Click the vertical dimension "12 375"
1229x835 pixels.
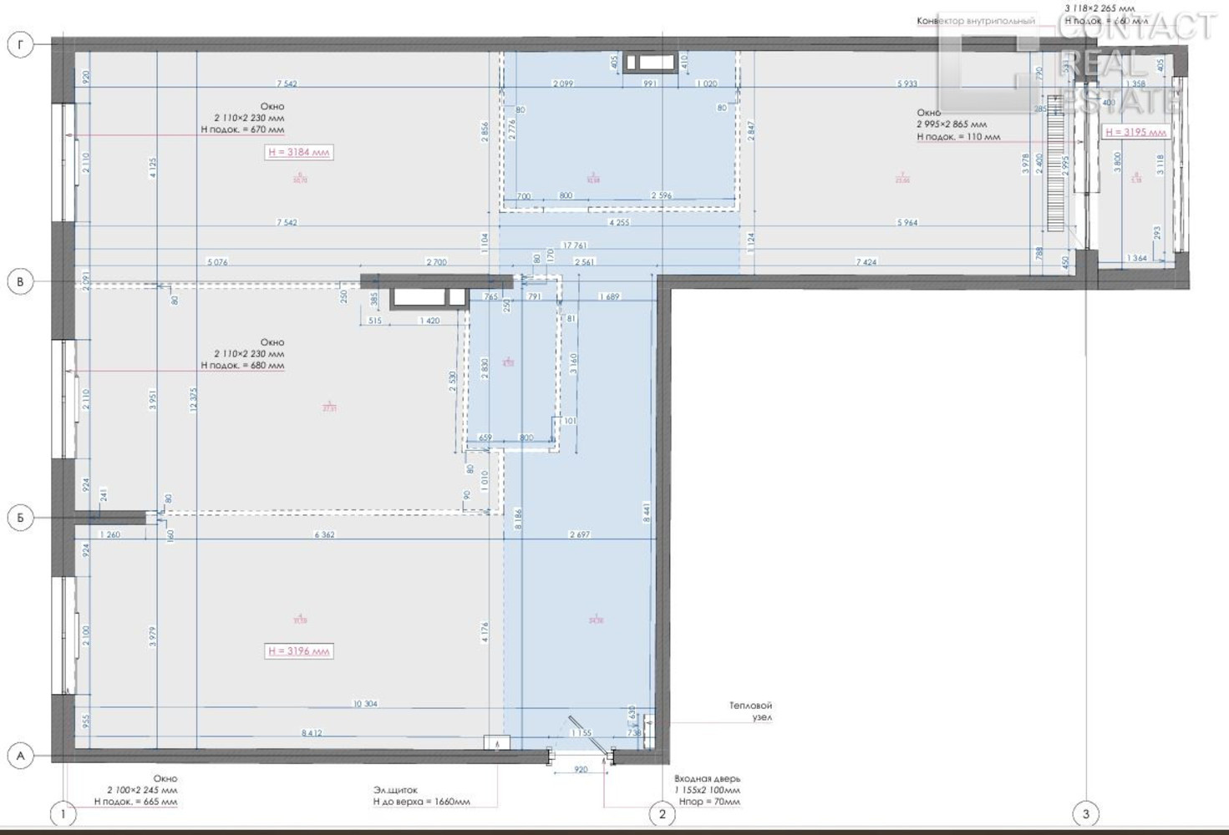point(193,400)
